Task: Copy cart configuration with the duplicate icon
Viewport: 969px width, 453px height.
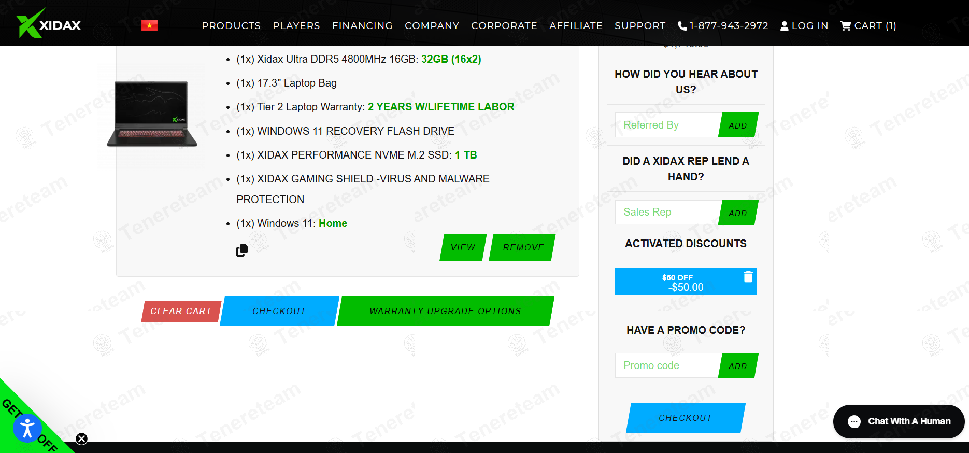Action: (242, 250)
